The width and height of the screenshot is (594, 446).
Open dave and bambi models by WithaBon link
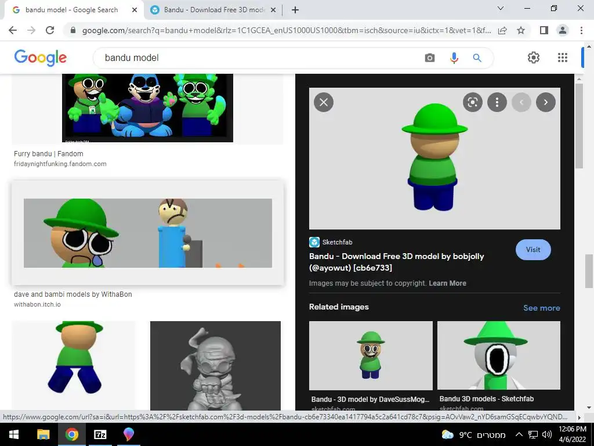pyautogui.click(x=73, y=294)
